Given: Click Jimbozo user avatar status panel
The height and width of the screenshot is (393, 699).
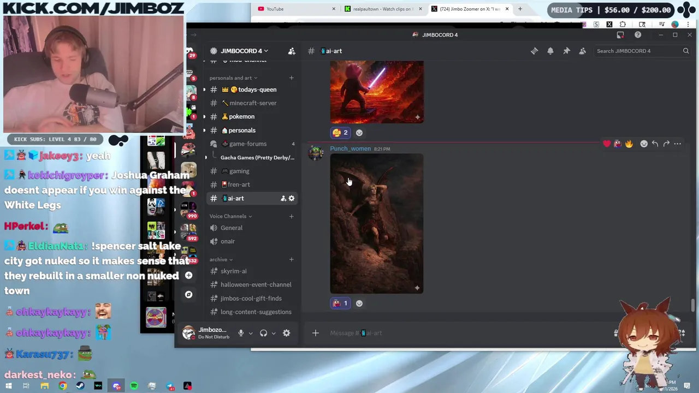Looking at the screenshot, I should 205,333.
